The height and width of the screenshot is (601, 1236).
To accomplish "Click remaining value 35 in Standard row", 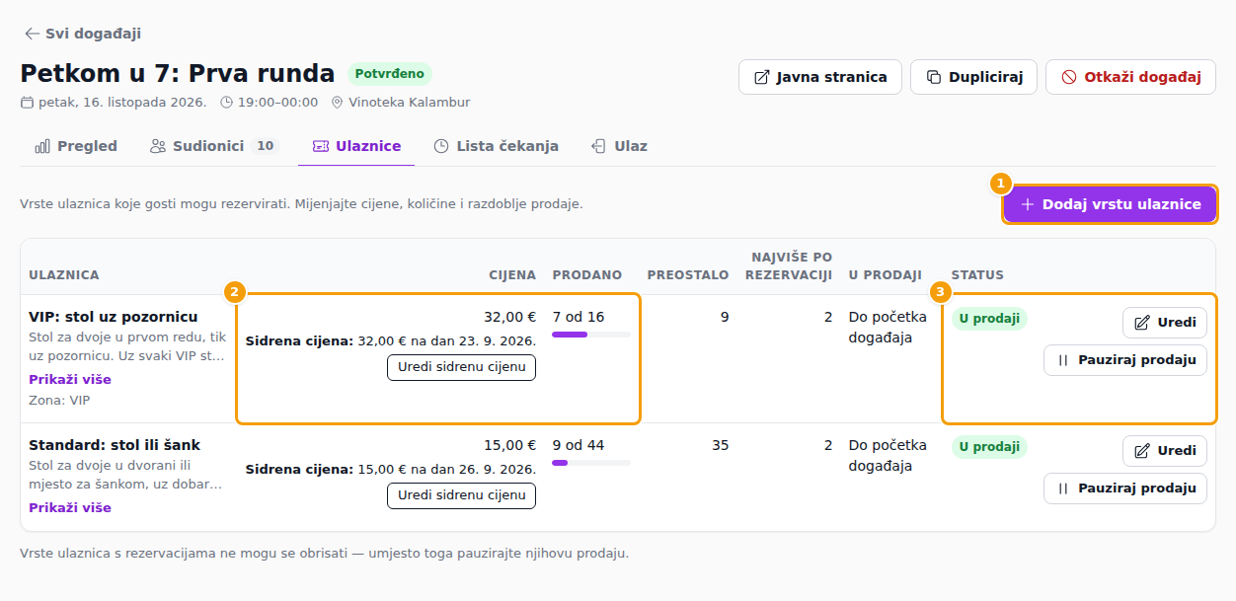I will (721, 445).
